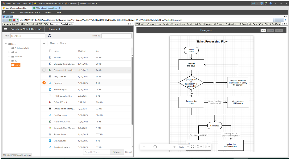This screenshot has height=159, width=290.
Task: Open the hamburger menu beside Sanwhole Vole Office 365
Action: click(6, 29)
